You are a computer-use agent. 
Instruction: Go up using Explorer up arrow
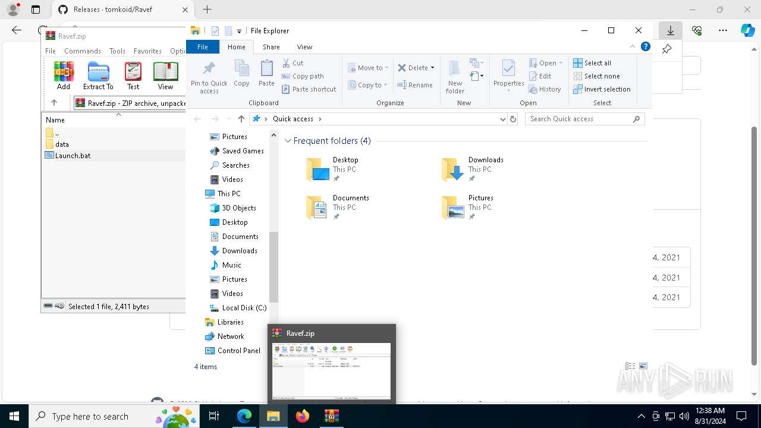tap(241, 119)
